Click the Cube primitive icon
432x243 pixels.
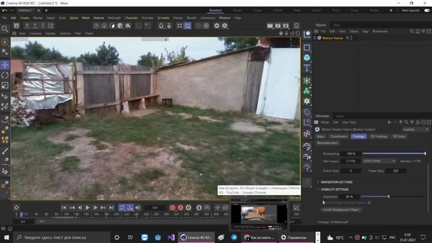[306, 57]
